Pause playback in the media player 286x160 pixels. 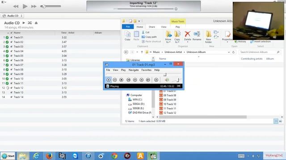[x=115, y=80]
